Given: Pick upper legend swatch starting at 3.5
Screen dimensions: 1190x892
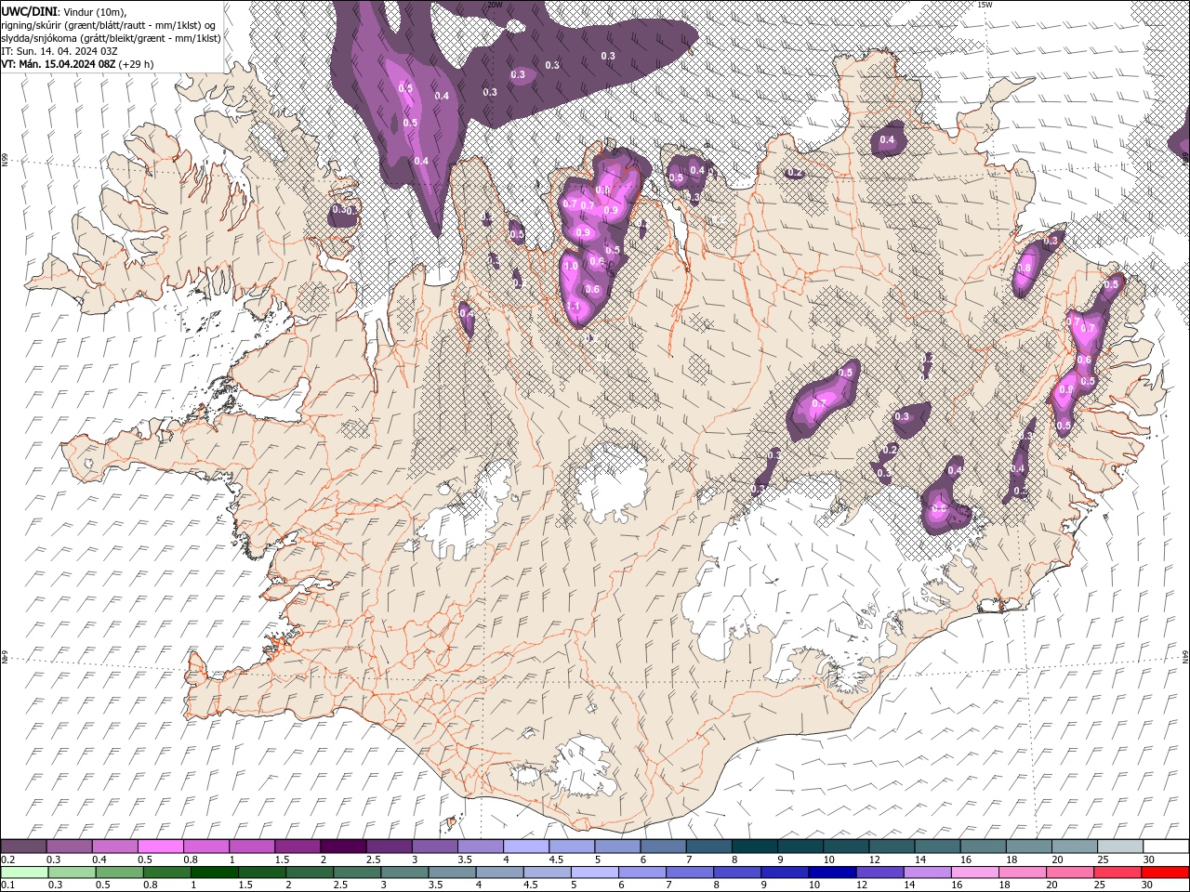Looking at the screenshot, I should [481, 846].
